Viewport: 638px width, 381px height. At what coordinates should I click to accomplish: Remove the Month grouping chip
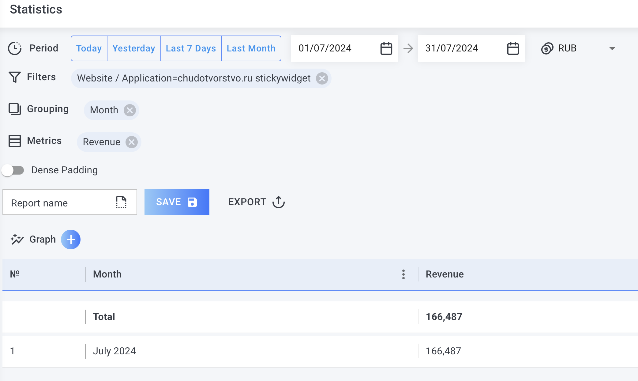130,110
